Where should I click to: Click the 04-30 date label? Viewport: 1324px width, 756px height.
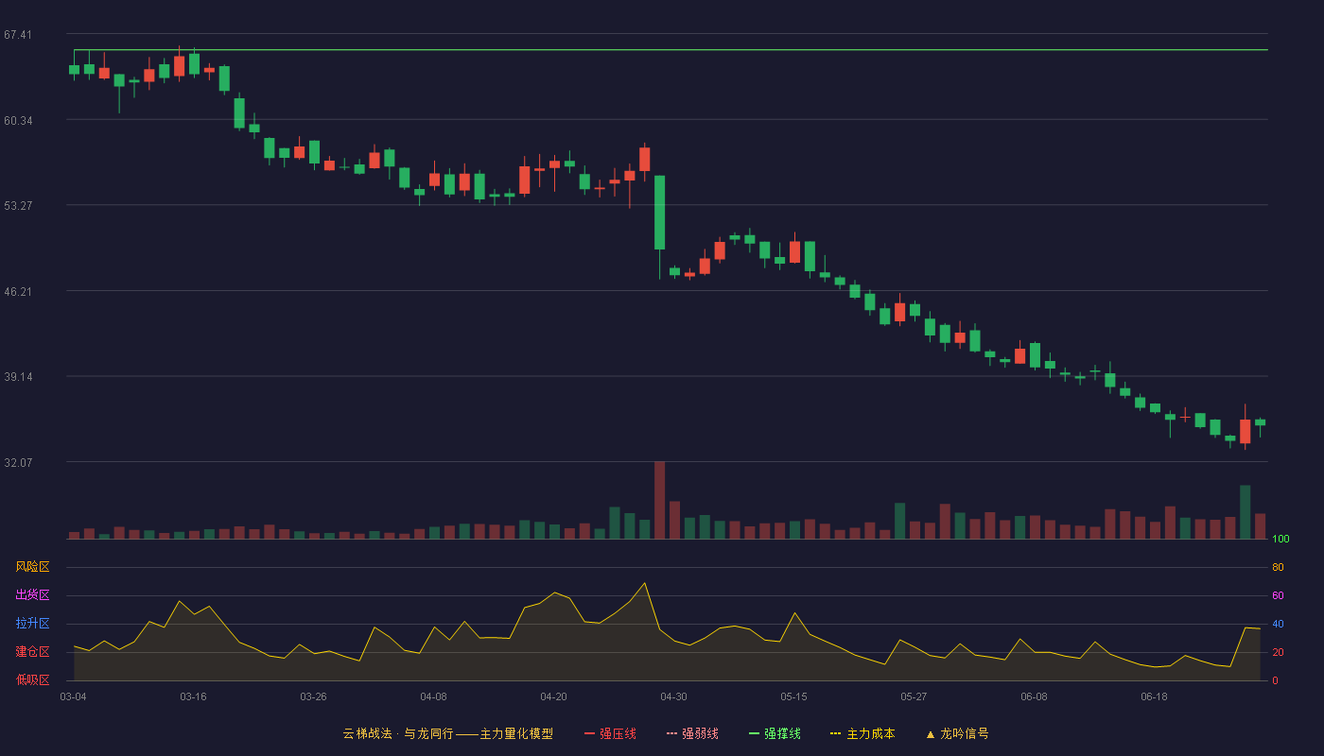pyautogui.click(x=673, y=696)
